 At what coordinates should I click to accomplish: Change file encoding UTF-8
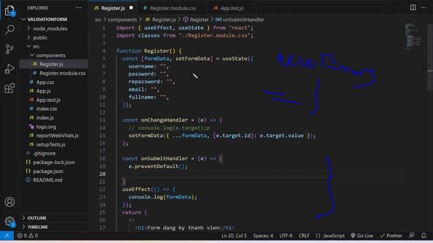(286, 236)
